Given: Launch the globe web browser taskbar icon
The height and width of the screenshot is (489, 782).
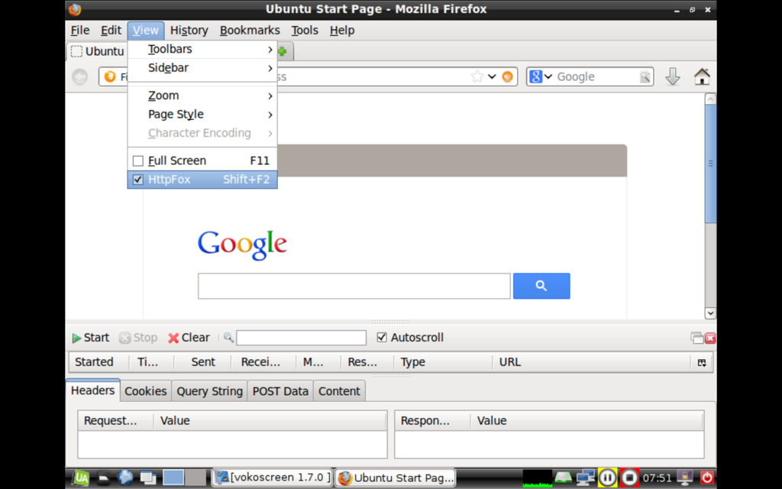Looking at the screenshot, I should 125,478.
